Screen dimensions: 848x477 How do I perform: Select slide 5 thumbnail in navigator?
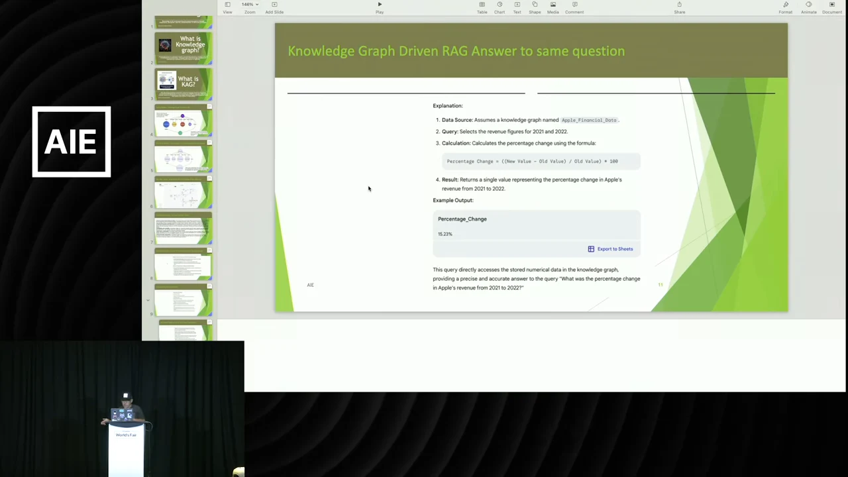(x=184, y=156)
